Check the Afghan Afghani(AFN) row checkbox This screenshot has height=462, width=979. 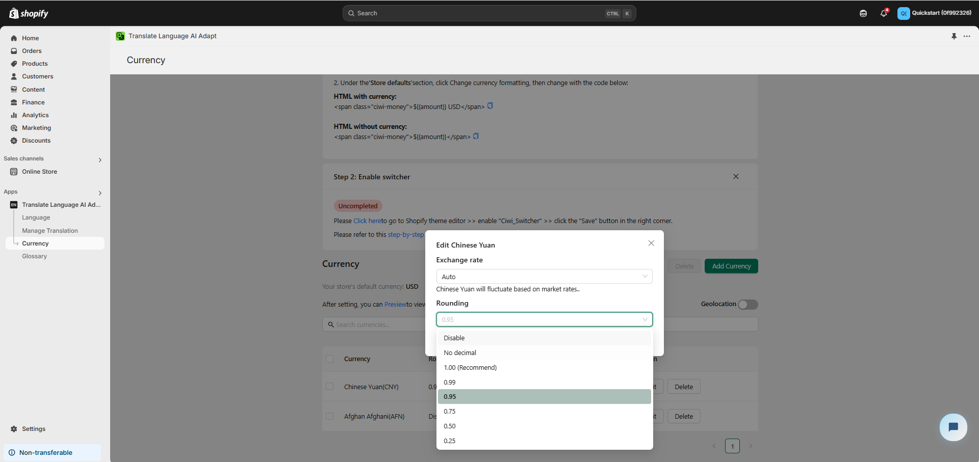pos(330,416)
